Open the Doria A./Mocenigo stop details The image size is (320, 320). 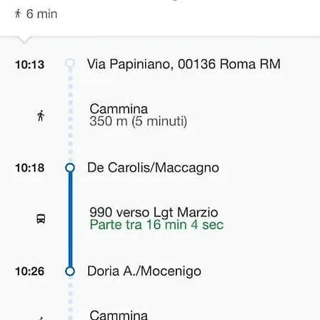click(x=144, y=271)
